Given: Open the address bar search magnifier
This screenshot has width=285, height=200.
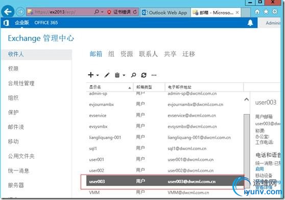Looking at the screenshot, I should coord(97,12).
